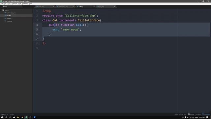211x119 pixels.
Task: Open the taskbar clock showing 11:22 pm
Action: point(202,118)
